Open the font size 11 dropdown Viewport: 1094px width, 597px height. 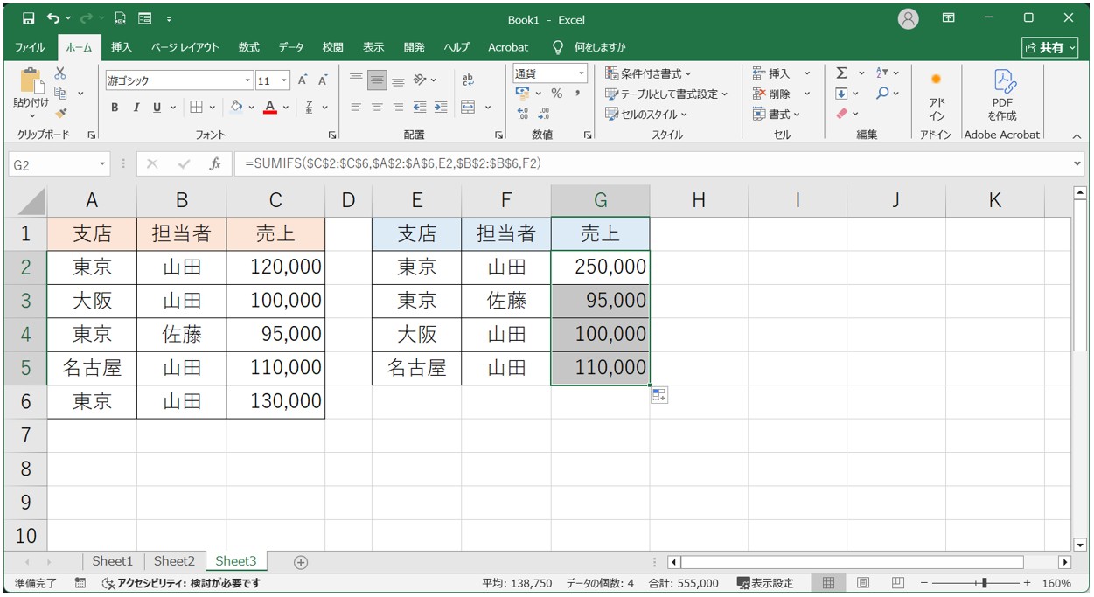click(x=285, y=80)
